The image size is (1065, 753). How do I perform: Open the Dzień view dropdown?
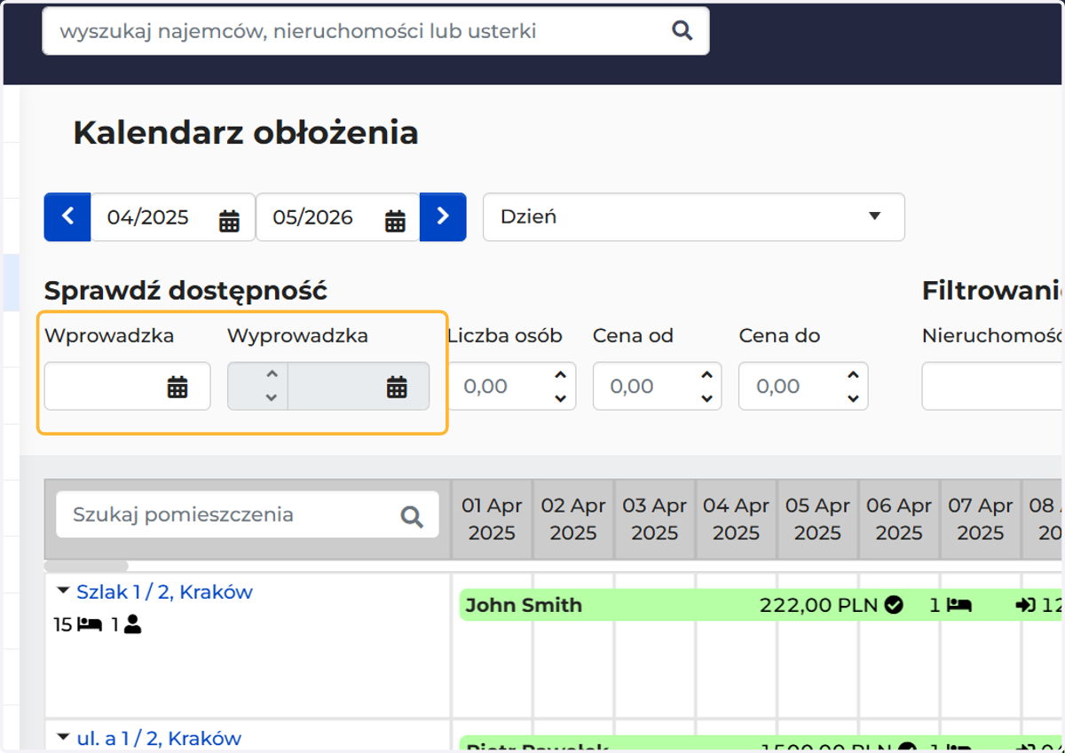693,217
